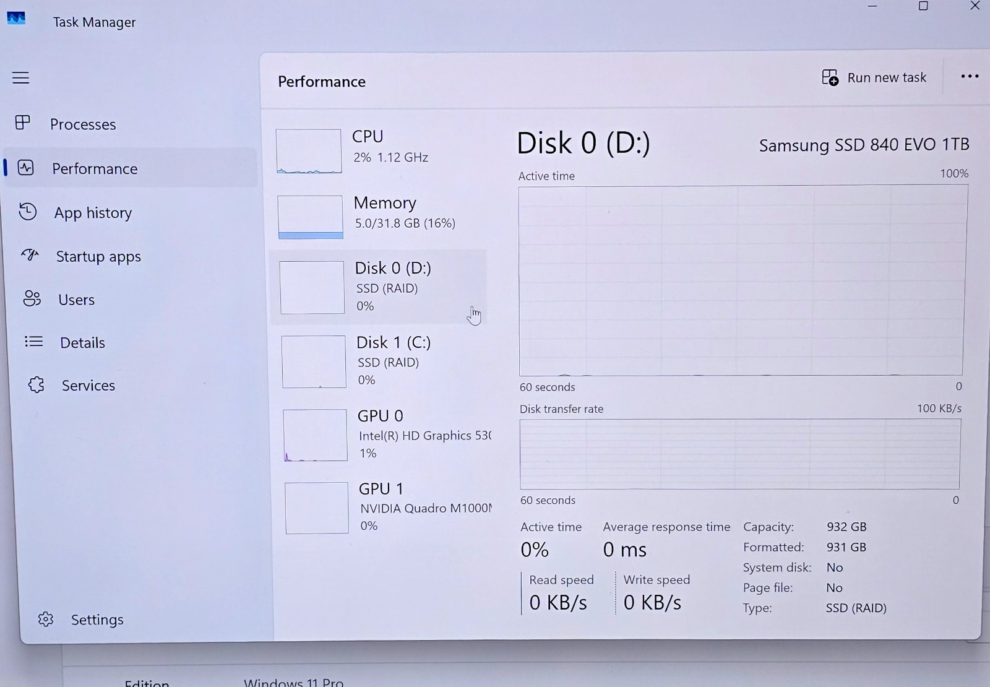Open the App history page
The height and width of the screenshot is (687, 990).
click(93, 213)
